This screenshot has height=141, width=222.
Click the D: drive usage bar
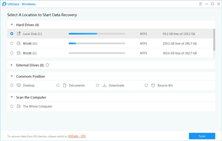(97, 43)
